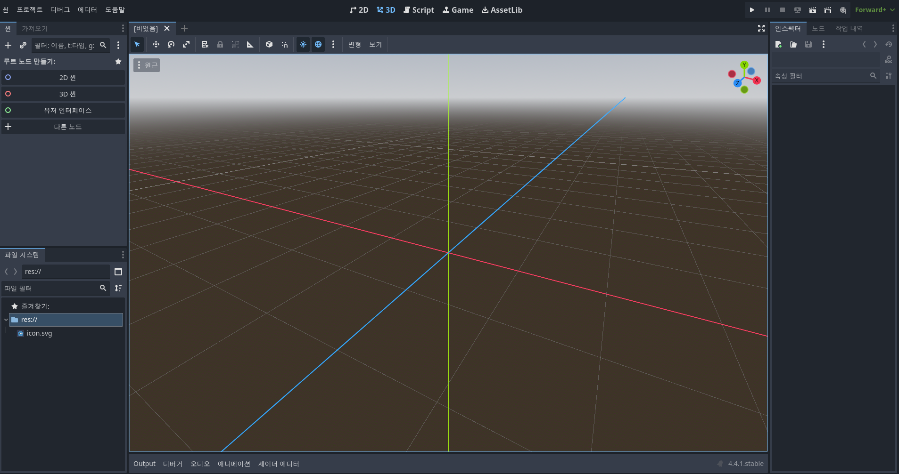
Task: Toggle favorite root nodes star
Action: tap(118, 62)
